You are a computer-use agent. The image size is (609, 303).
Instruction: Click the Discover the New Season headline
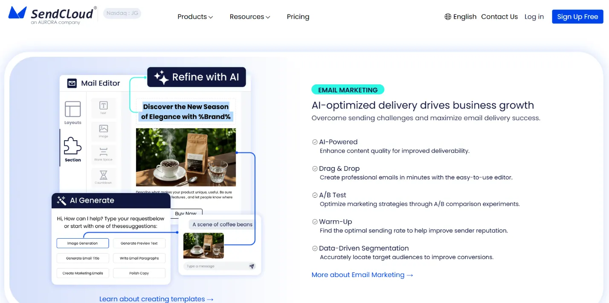click(x=186, y=112)
